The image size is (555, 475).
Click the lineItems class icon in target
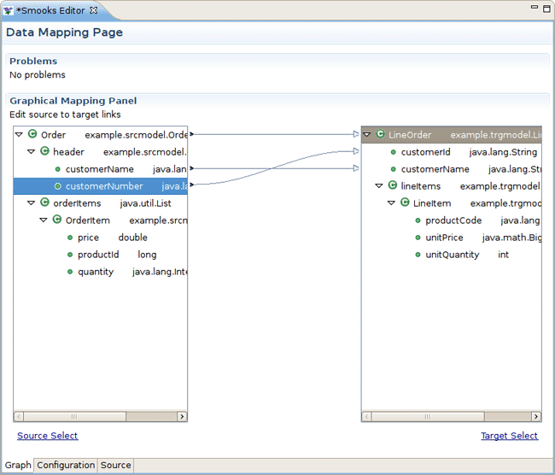[393, 186]
